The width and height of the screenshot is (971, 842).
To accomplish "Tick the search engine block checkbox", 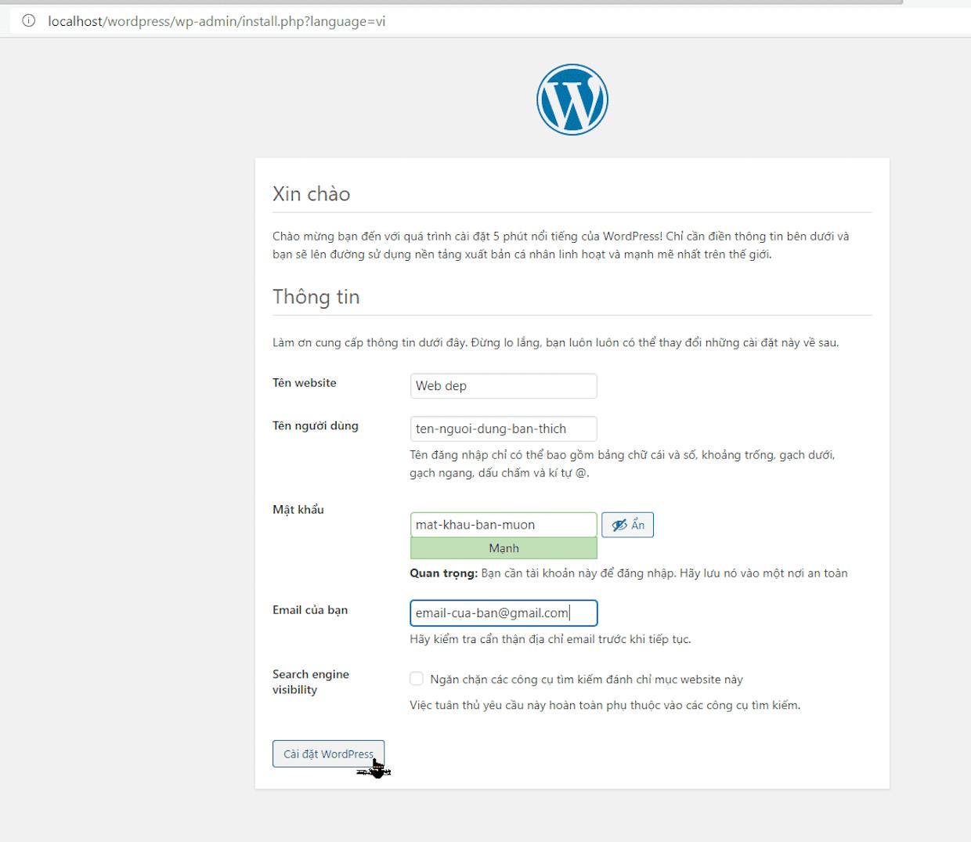I will click(417, 679).
